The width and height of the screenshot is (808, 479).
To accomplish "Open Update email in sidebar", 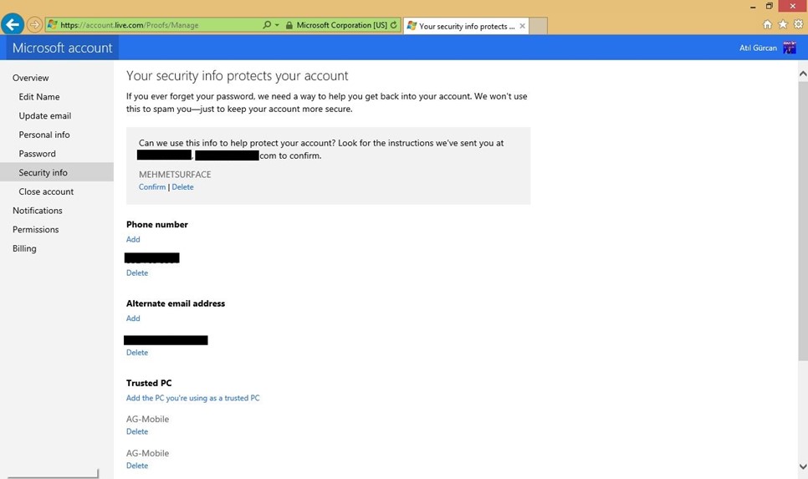I will pyautogui.click(x=45, y=116).
